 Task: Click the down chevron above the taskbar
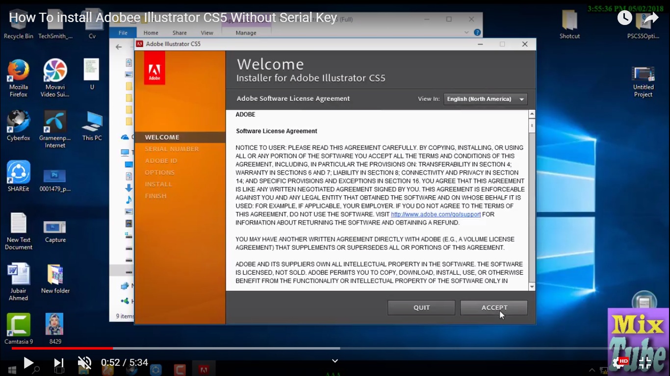[335, 361]
